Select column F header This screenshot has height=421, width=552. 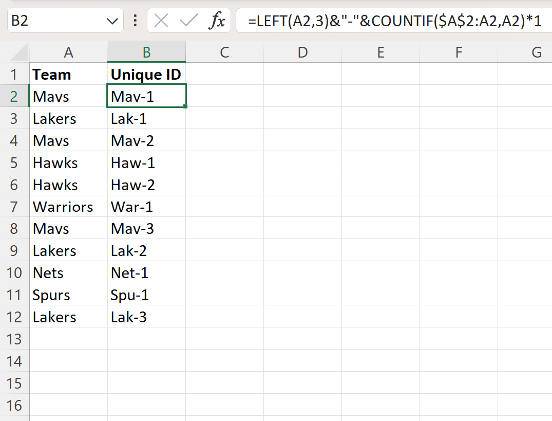coord(459,52)
